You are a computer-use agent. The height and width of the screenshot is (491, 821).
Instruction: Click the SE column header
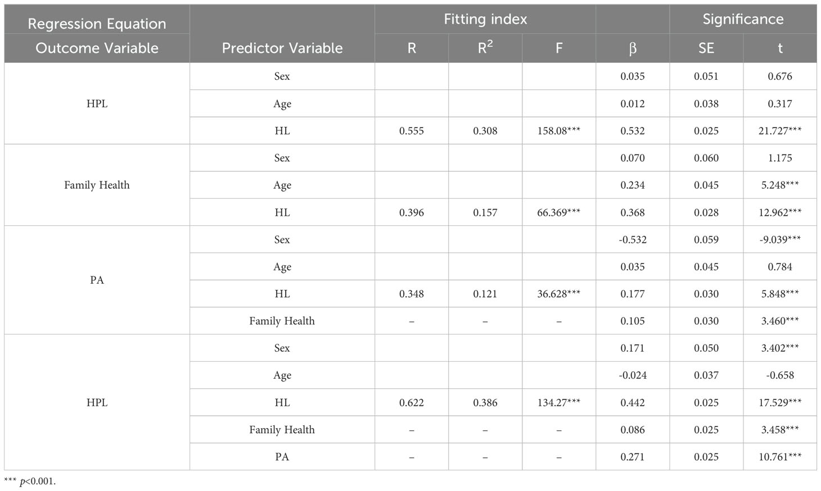click(706, 48)
